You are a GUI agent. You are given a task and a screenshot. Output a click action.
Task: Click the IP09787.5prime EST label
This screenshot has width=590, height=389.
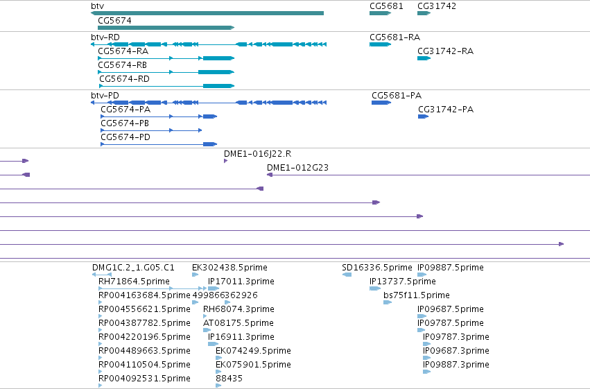point(451,324)
